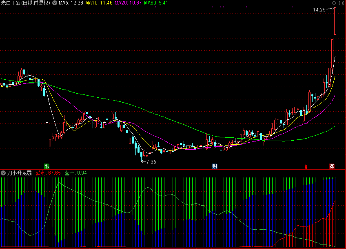Click the diamond icon at top right
The width and height of the screenshot is (346, 249).
[334, 3]
